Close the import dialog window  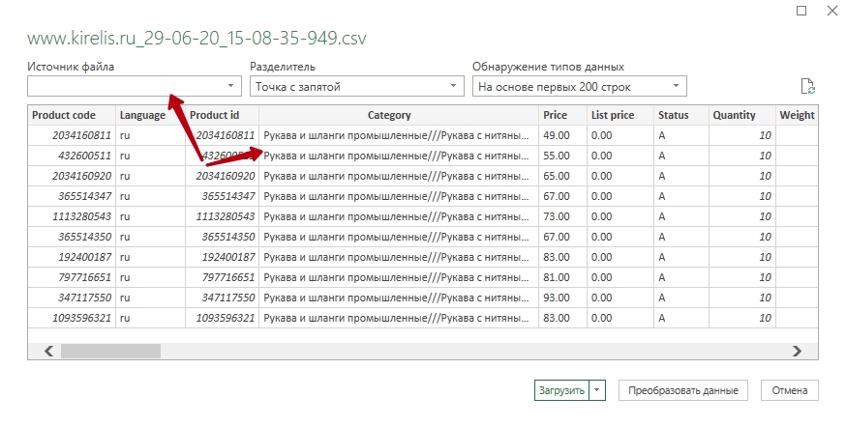[x=832, y=11]
